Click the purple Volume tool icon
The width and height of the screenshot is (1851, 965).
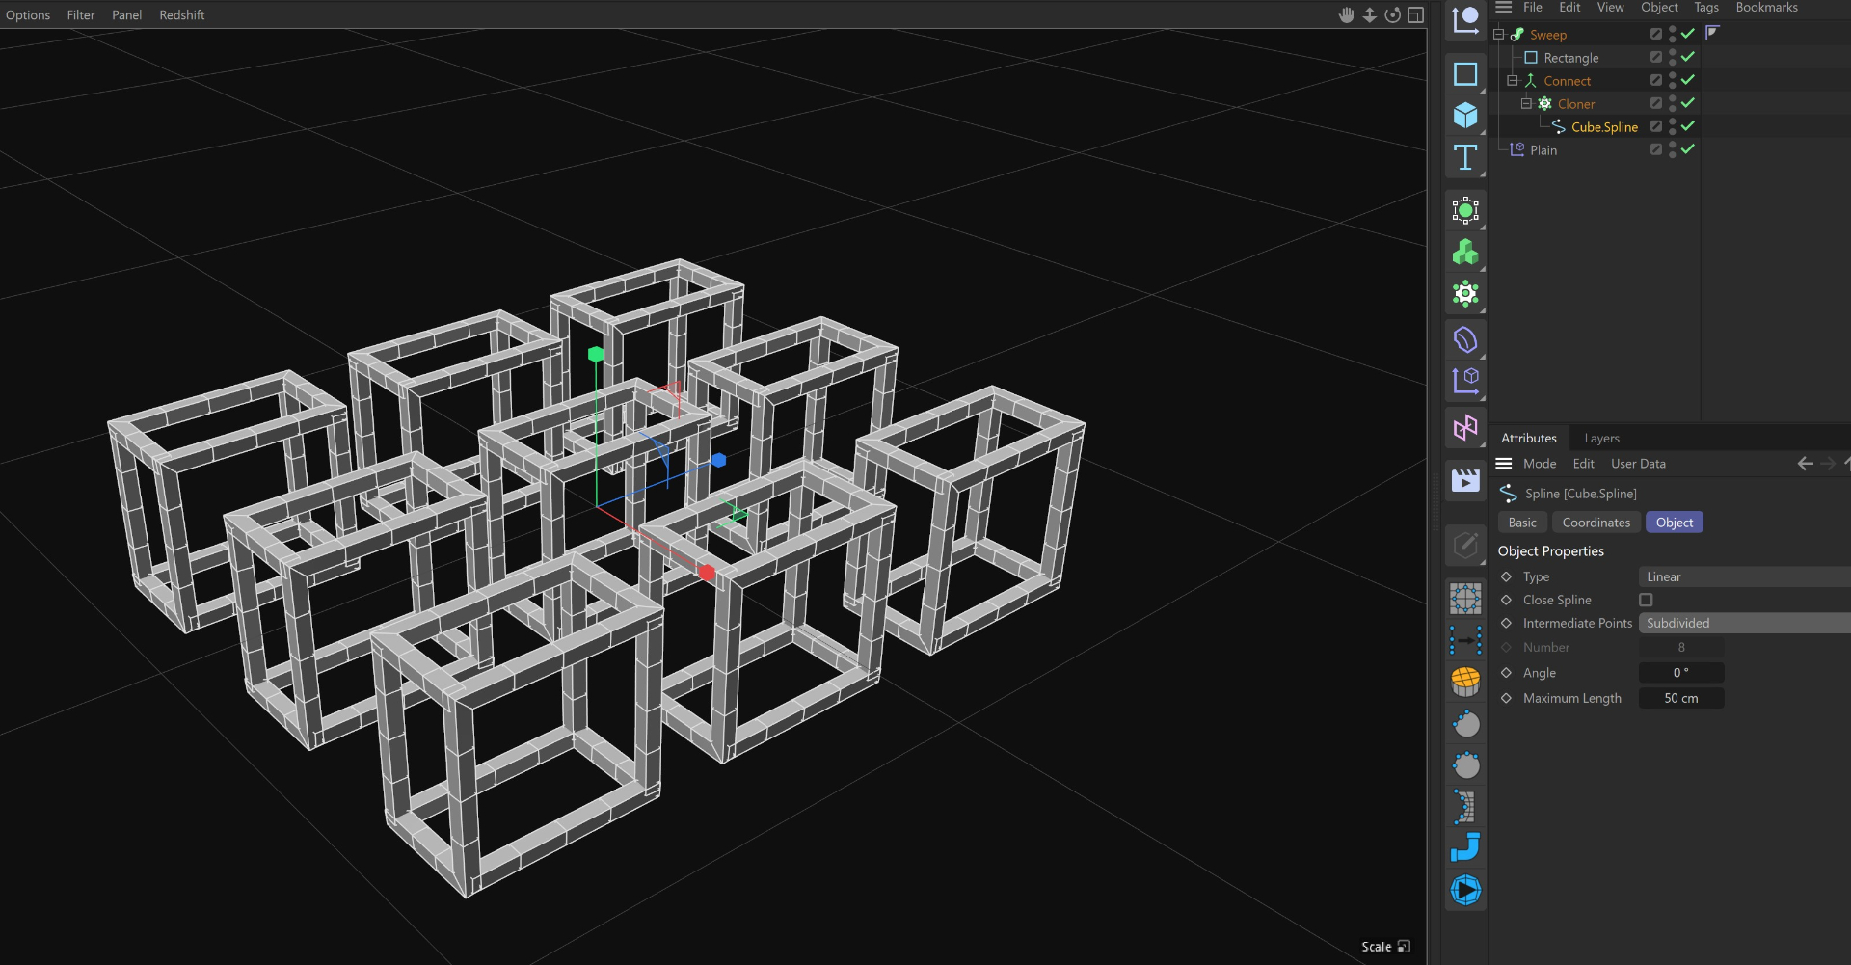(x=1465, y=337)
